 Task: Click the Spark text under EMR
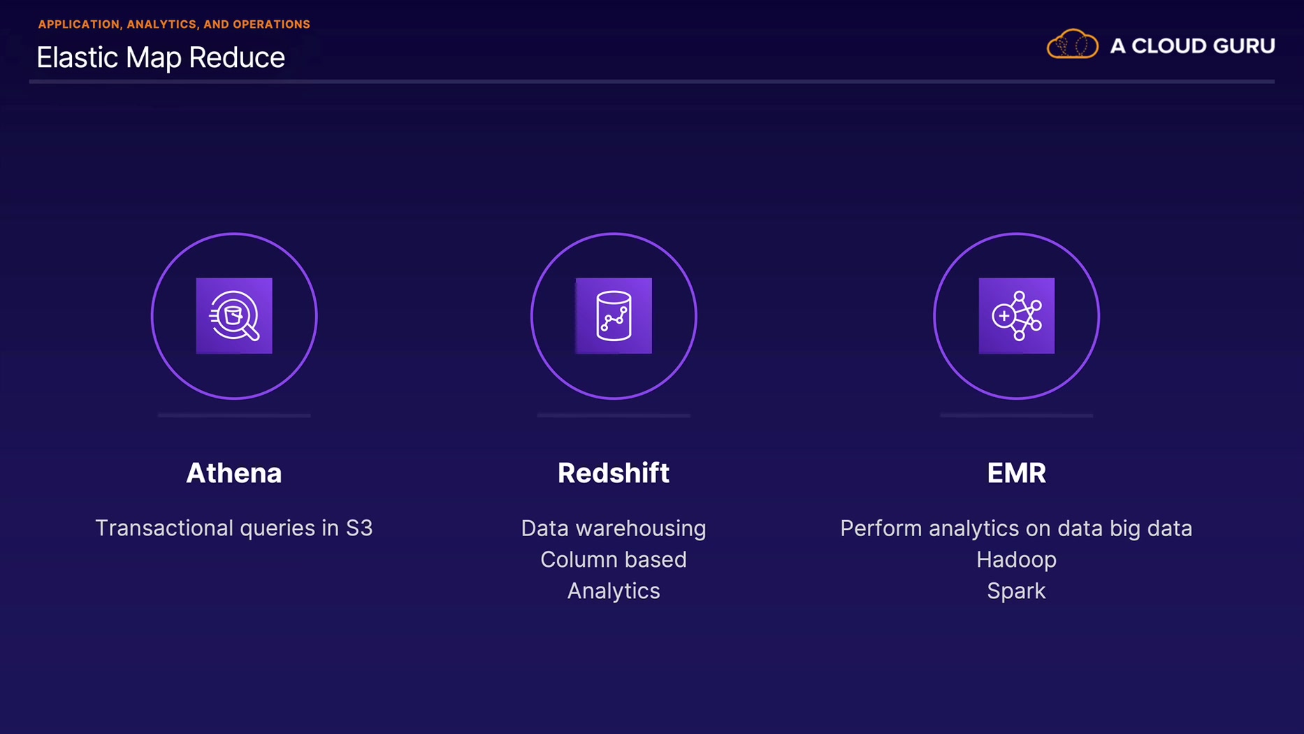[1016, 591]
